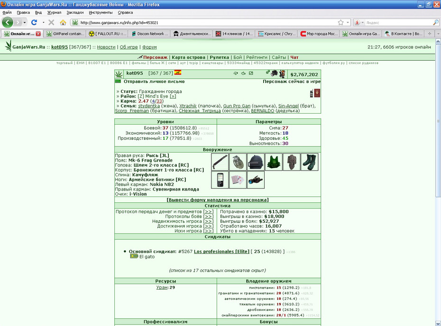Open the history dropdown beside back buttons
This screenshot has width=441, height=326.
[x=25, y=22]
